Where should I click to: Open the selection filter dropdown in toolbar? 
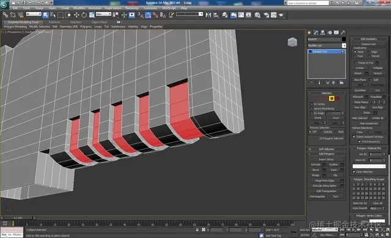click(34, 14)
